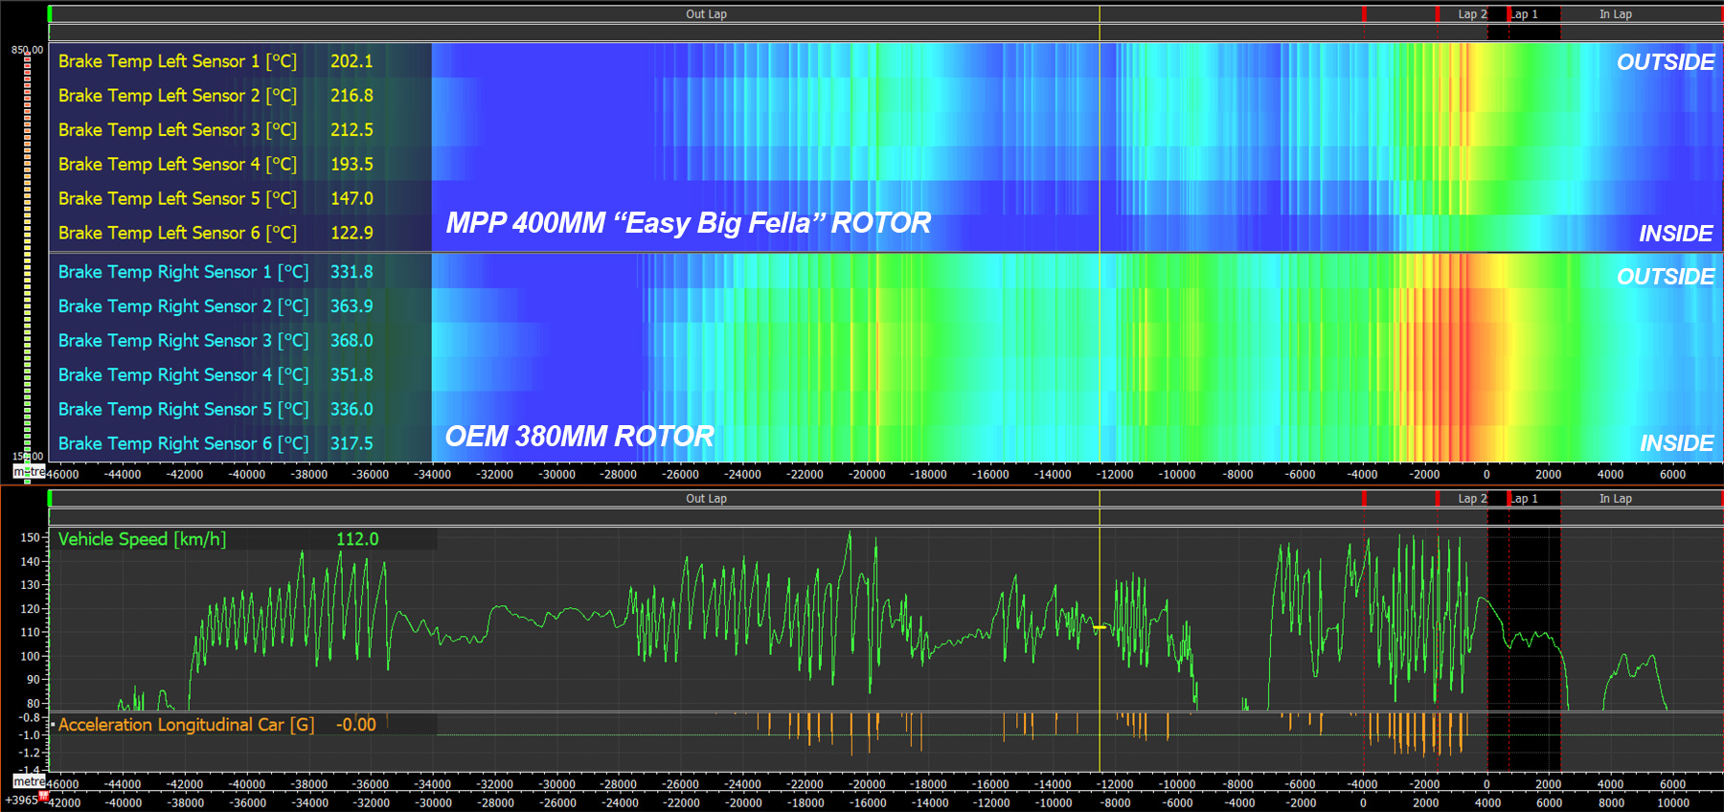Click the -0.00 acceleration value

[x=356, y=725]
